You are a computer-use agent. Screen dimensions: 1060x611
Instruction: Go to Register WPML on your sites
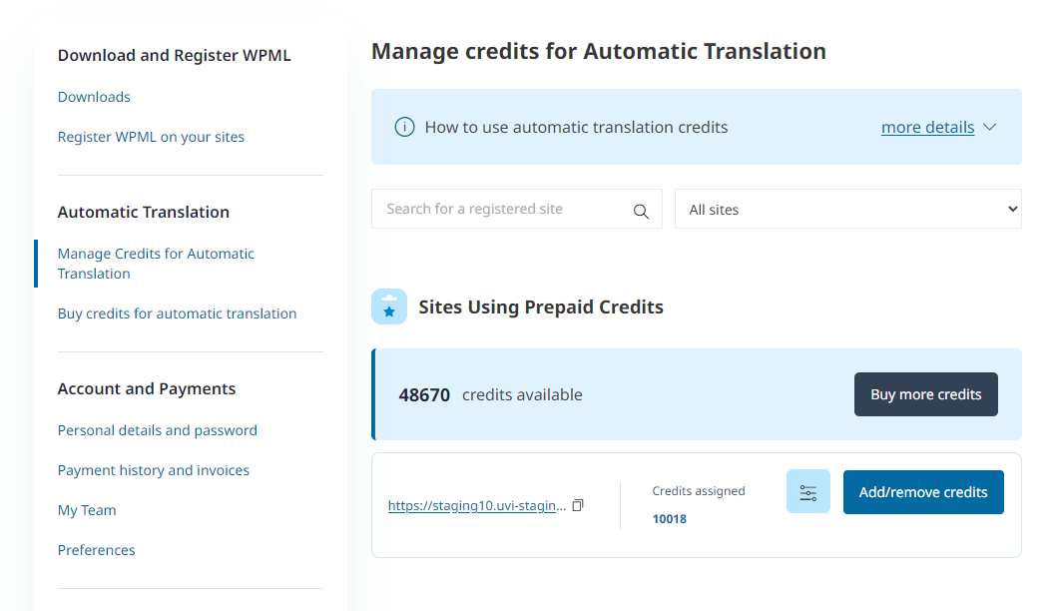pos(151,137)
